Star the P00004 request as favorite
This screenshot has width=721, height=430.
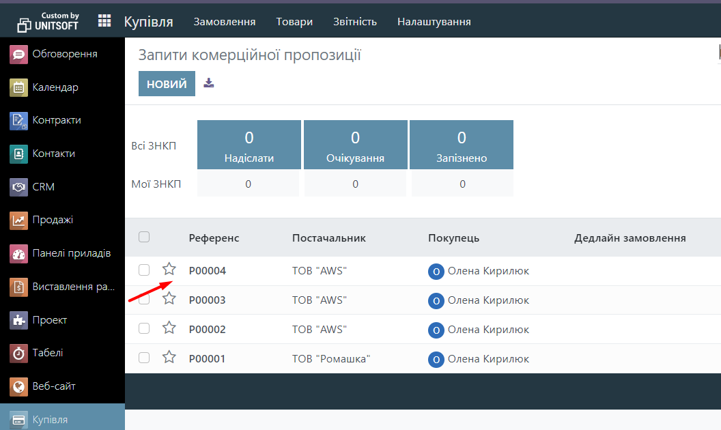(x=169, y=270)
